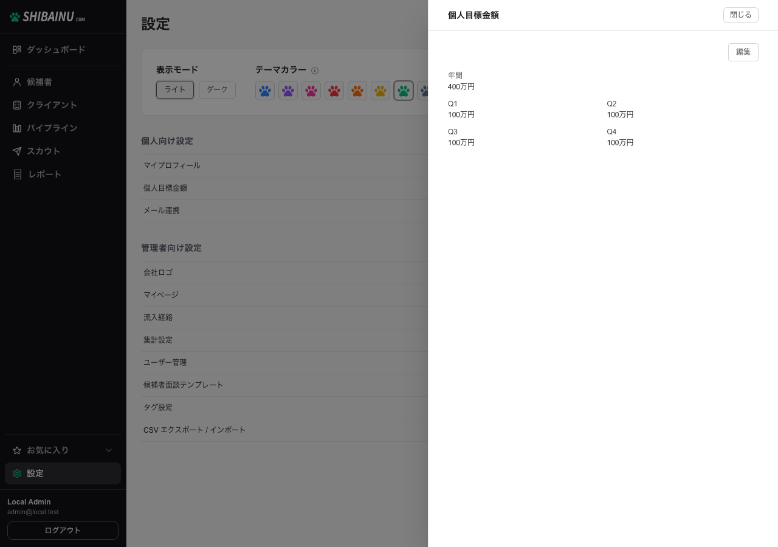This screenshot has width=778, height=547.
Task: Click the 編集 button
Action: click(x=743, y=52)
